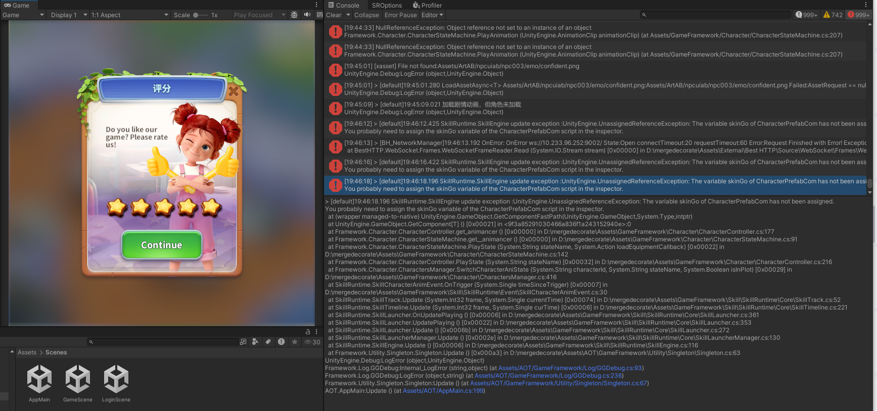This screenshot has height=411, width=877.
Task: Close the rating popup with X
Action: point(233,91)
